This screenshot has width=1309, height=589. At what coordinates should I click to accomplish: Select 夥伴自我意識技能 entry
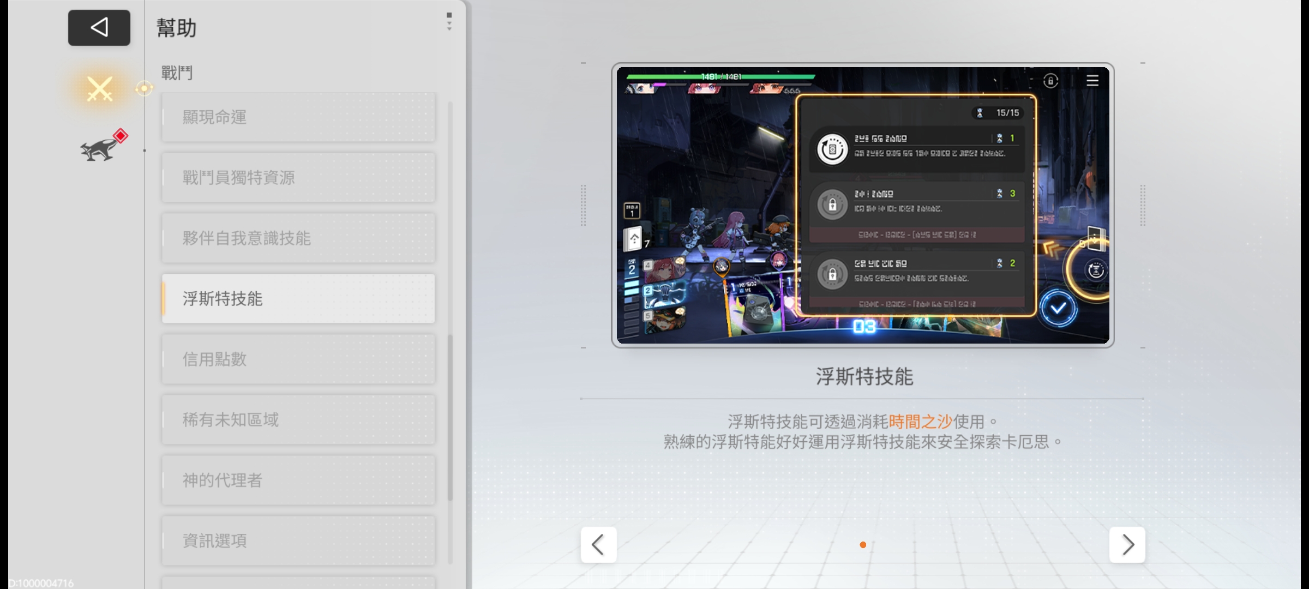click(298, 238)
